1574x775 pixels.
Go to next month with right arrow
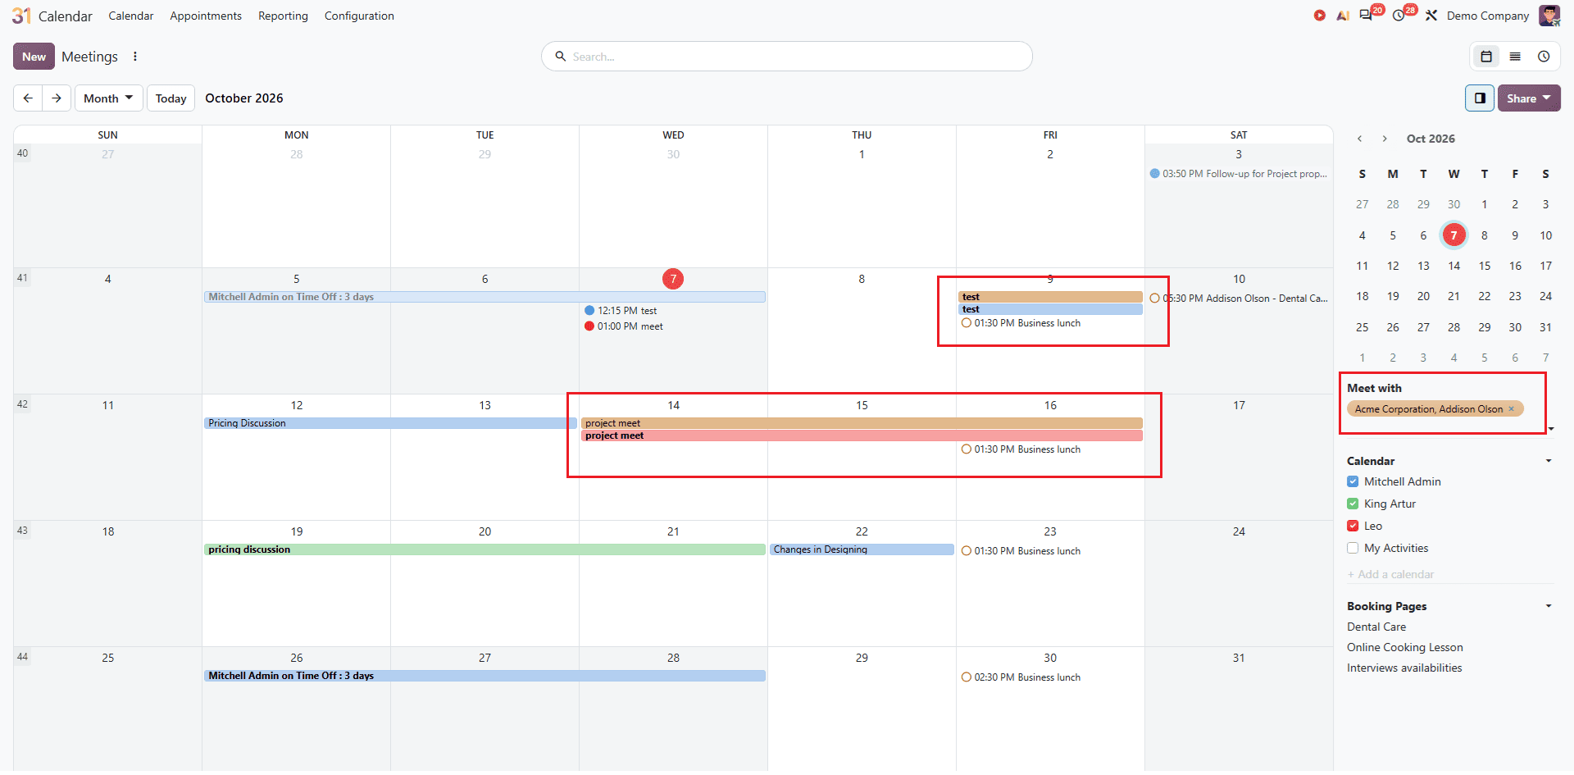57,98
